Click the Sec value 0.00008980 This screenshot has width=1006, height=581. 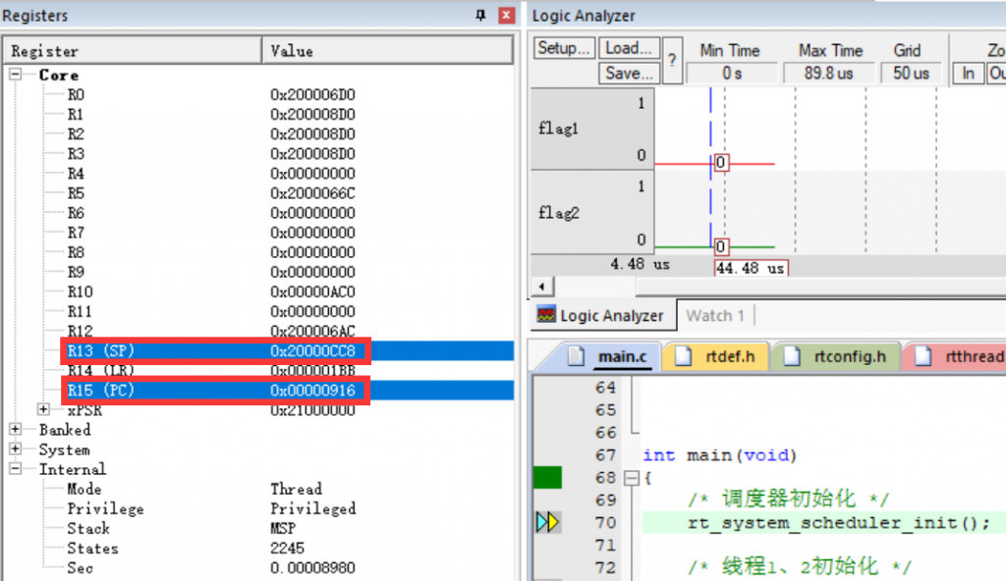pyautogui.click(x=312, y=568)
